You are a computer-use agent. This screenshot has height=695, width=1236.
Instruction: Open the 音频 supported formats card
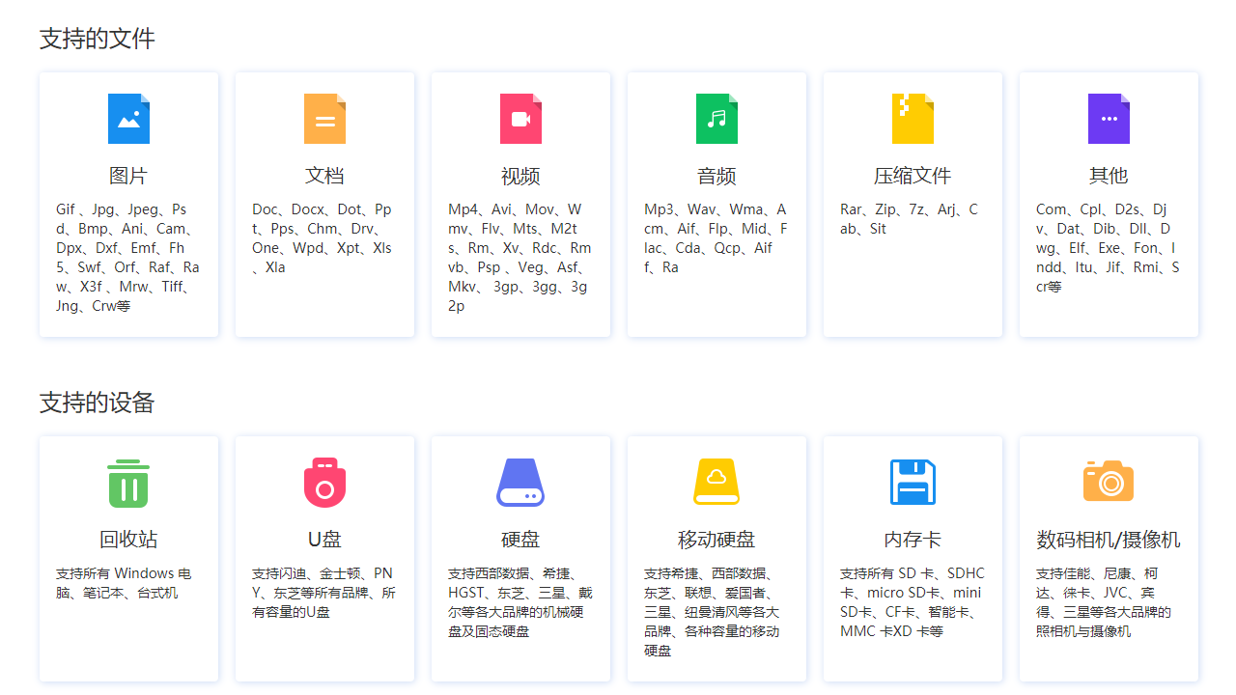coord(716,204)
